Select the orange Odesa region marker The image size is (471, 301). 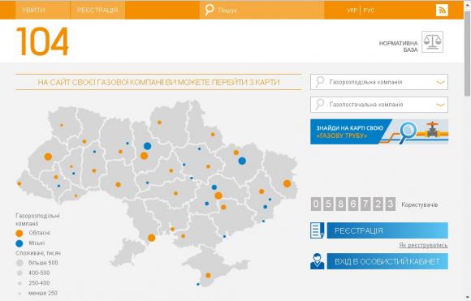pyautogui.click(x=151, y=238)
